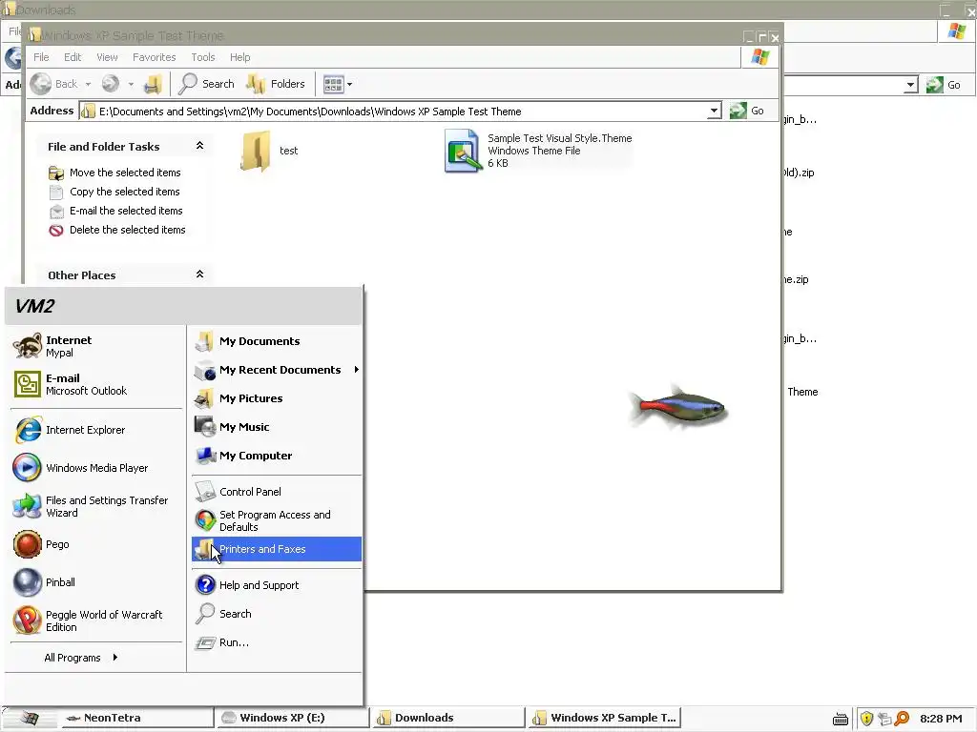
Task: Click Go button in Downloads window
Action: pyautogui.click(x=944, y=85)
